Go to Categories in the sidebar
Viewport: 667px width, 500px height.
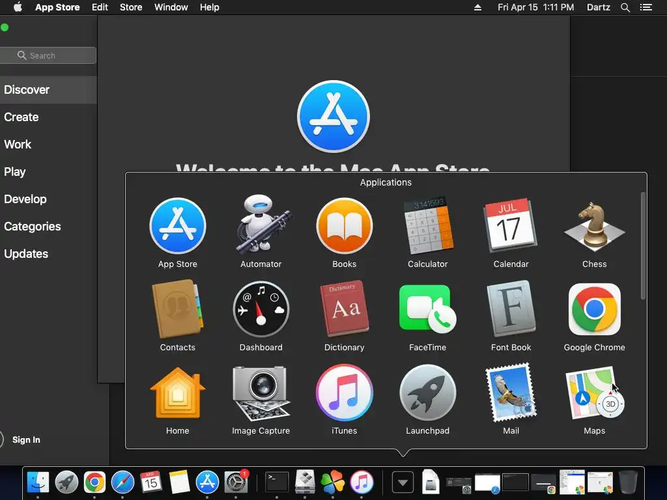(48, 226)
